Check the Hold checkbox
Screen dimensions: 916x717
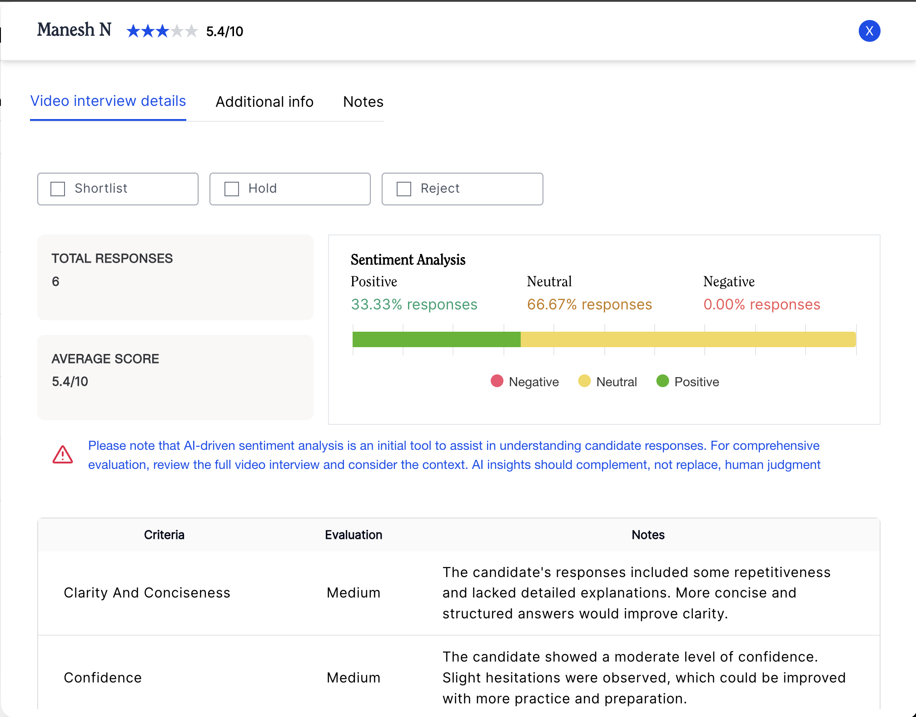click(x=232, y=189)
